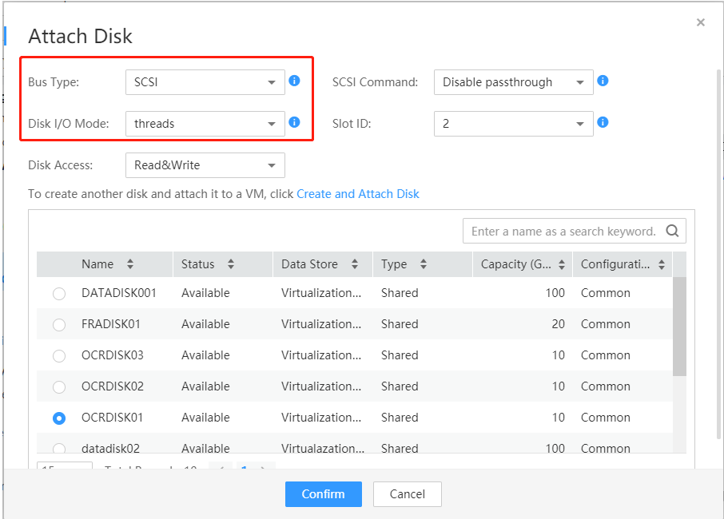Viewport: 724px width, 519px height.
Task: Click the info icon beside Bus Type
Action: [294, 81]
